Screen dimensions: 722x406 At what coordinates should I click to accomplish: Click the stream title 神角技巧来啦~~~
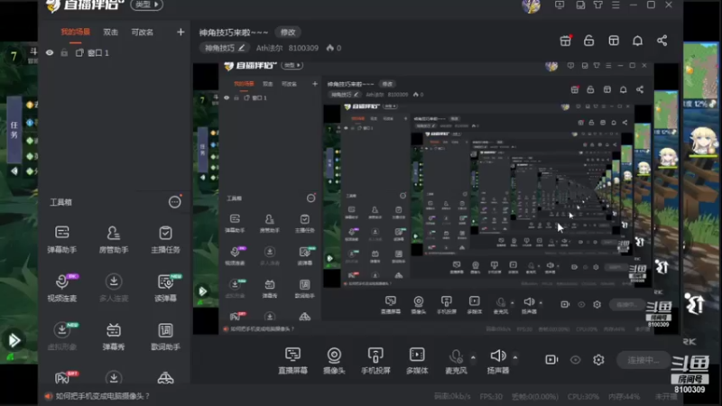(234, 32)
